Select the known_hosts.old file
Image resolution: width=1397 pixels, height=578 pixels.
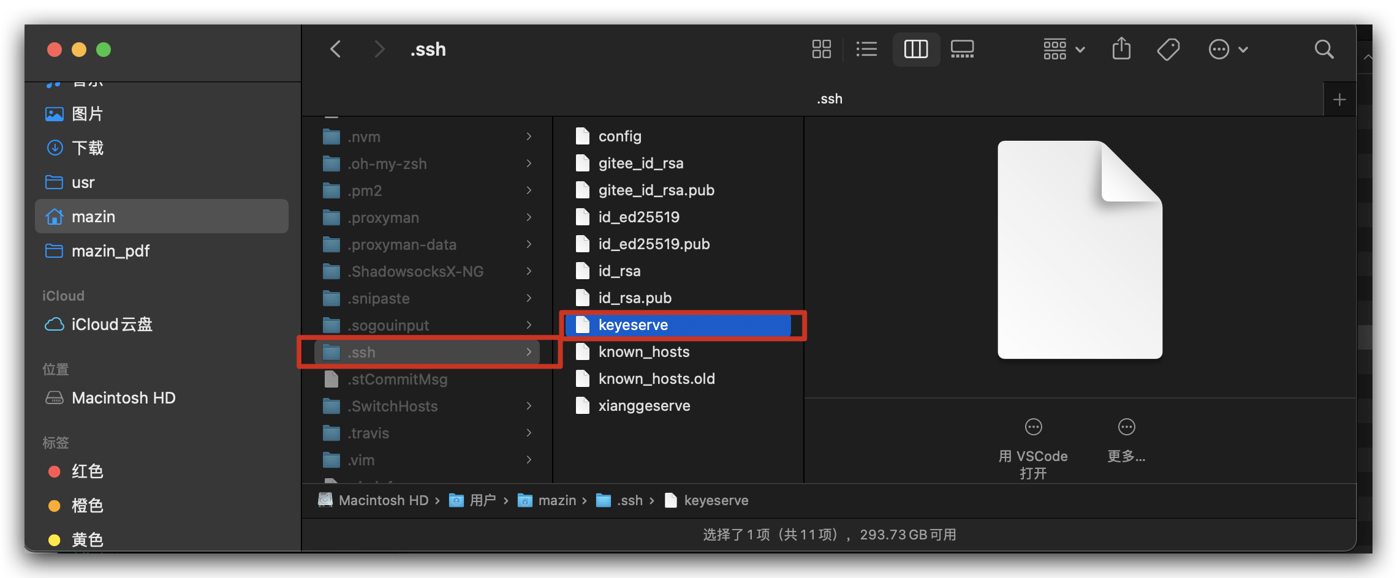678,378
